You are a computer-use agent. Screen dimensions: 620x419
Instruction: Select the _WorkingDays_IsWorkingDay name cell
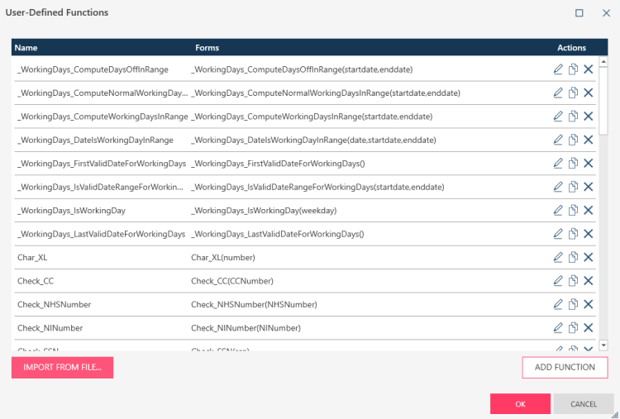click(71, 210)
